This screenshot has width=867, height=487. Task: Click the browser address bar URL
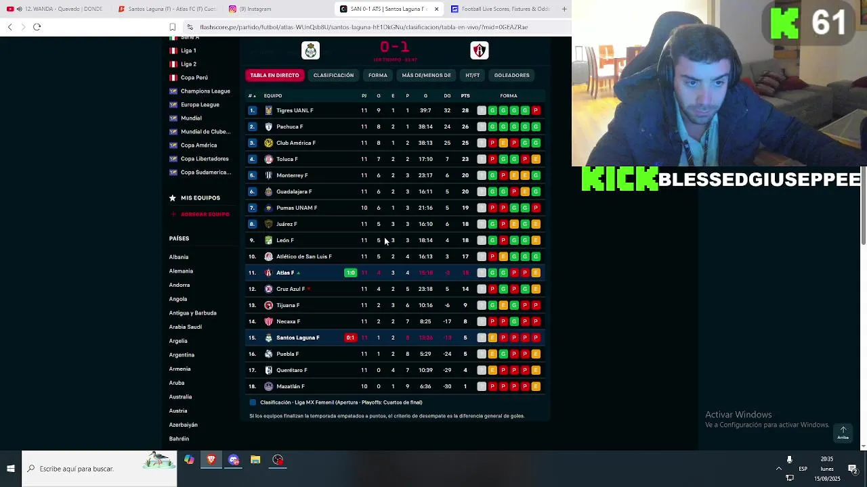(x=364, y=27)
